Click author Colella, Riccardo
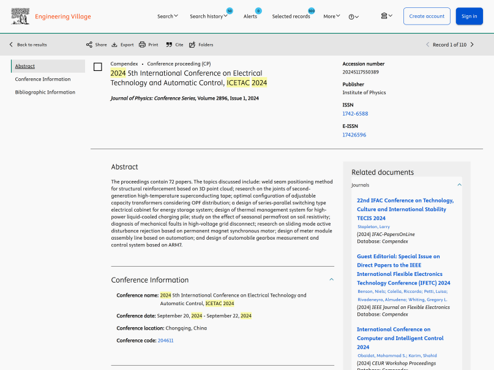Screen dimensions: 494x370 point(405,291)
